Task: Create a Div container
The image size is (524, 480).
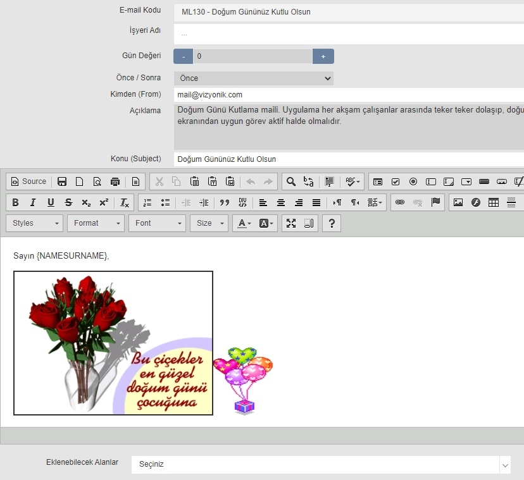Action: (242, 202)
